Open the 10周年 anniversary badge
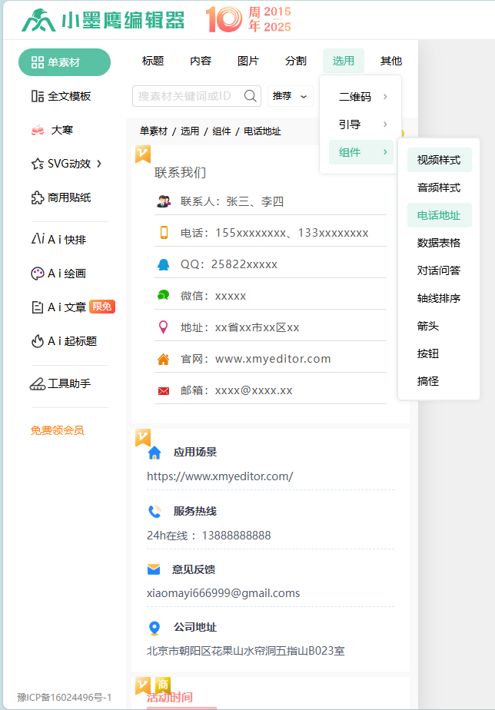The image size is (495, 710). [248, 19]
